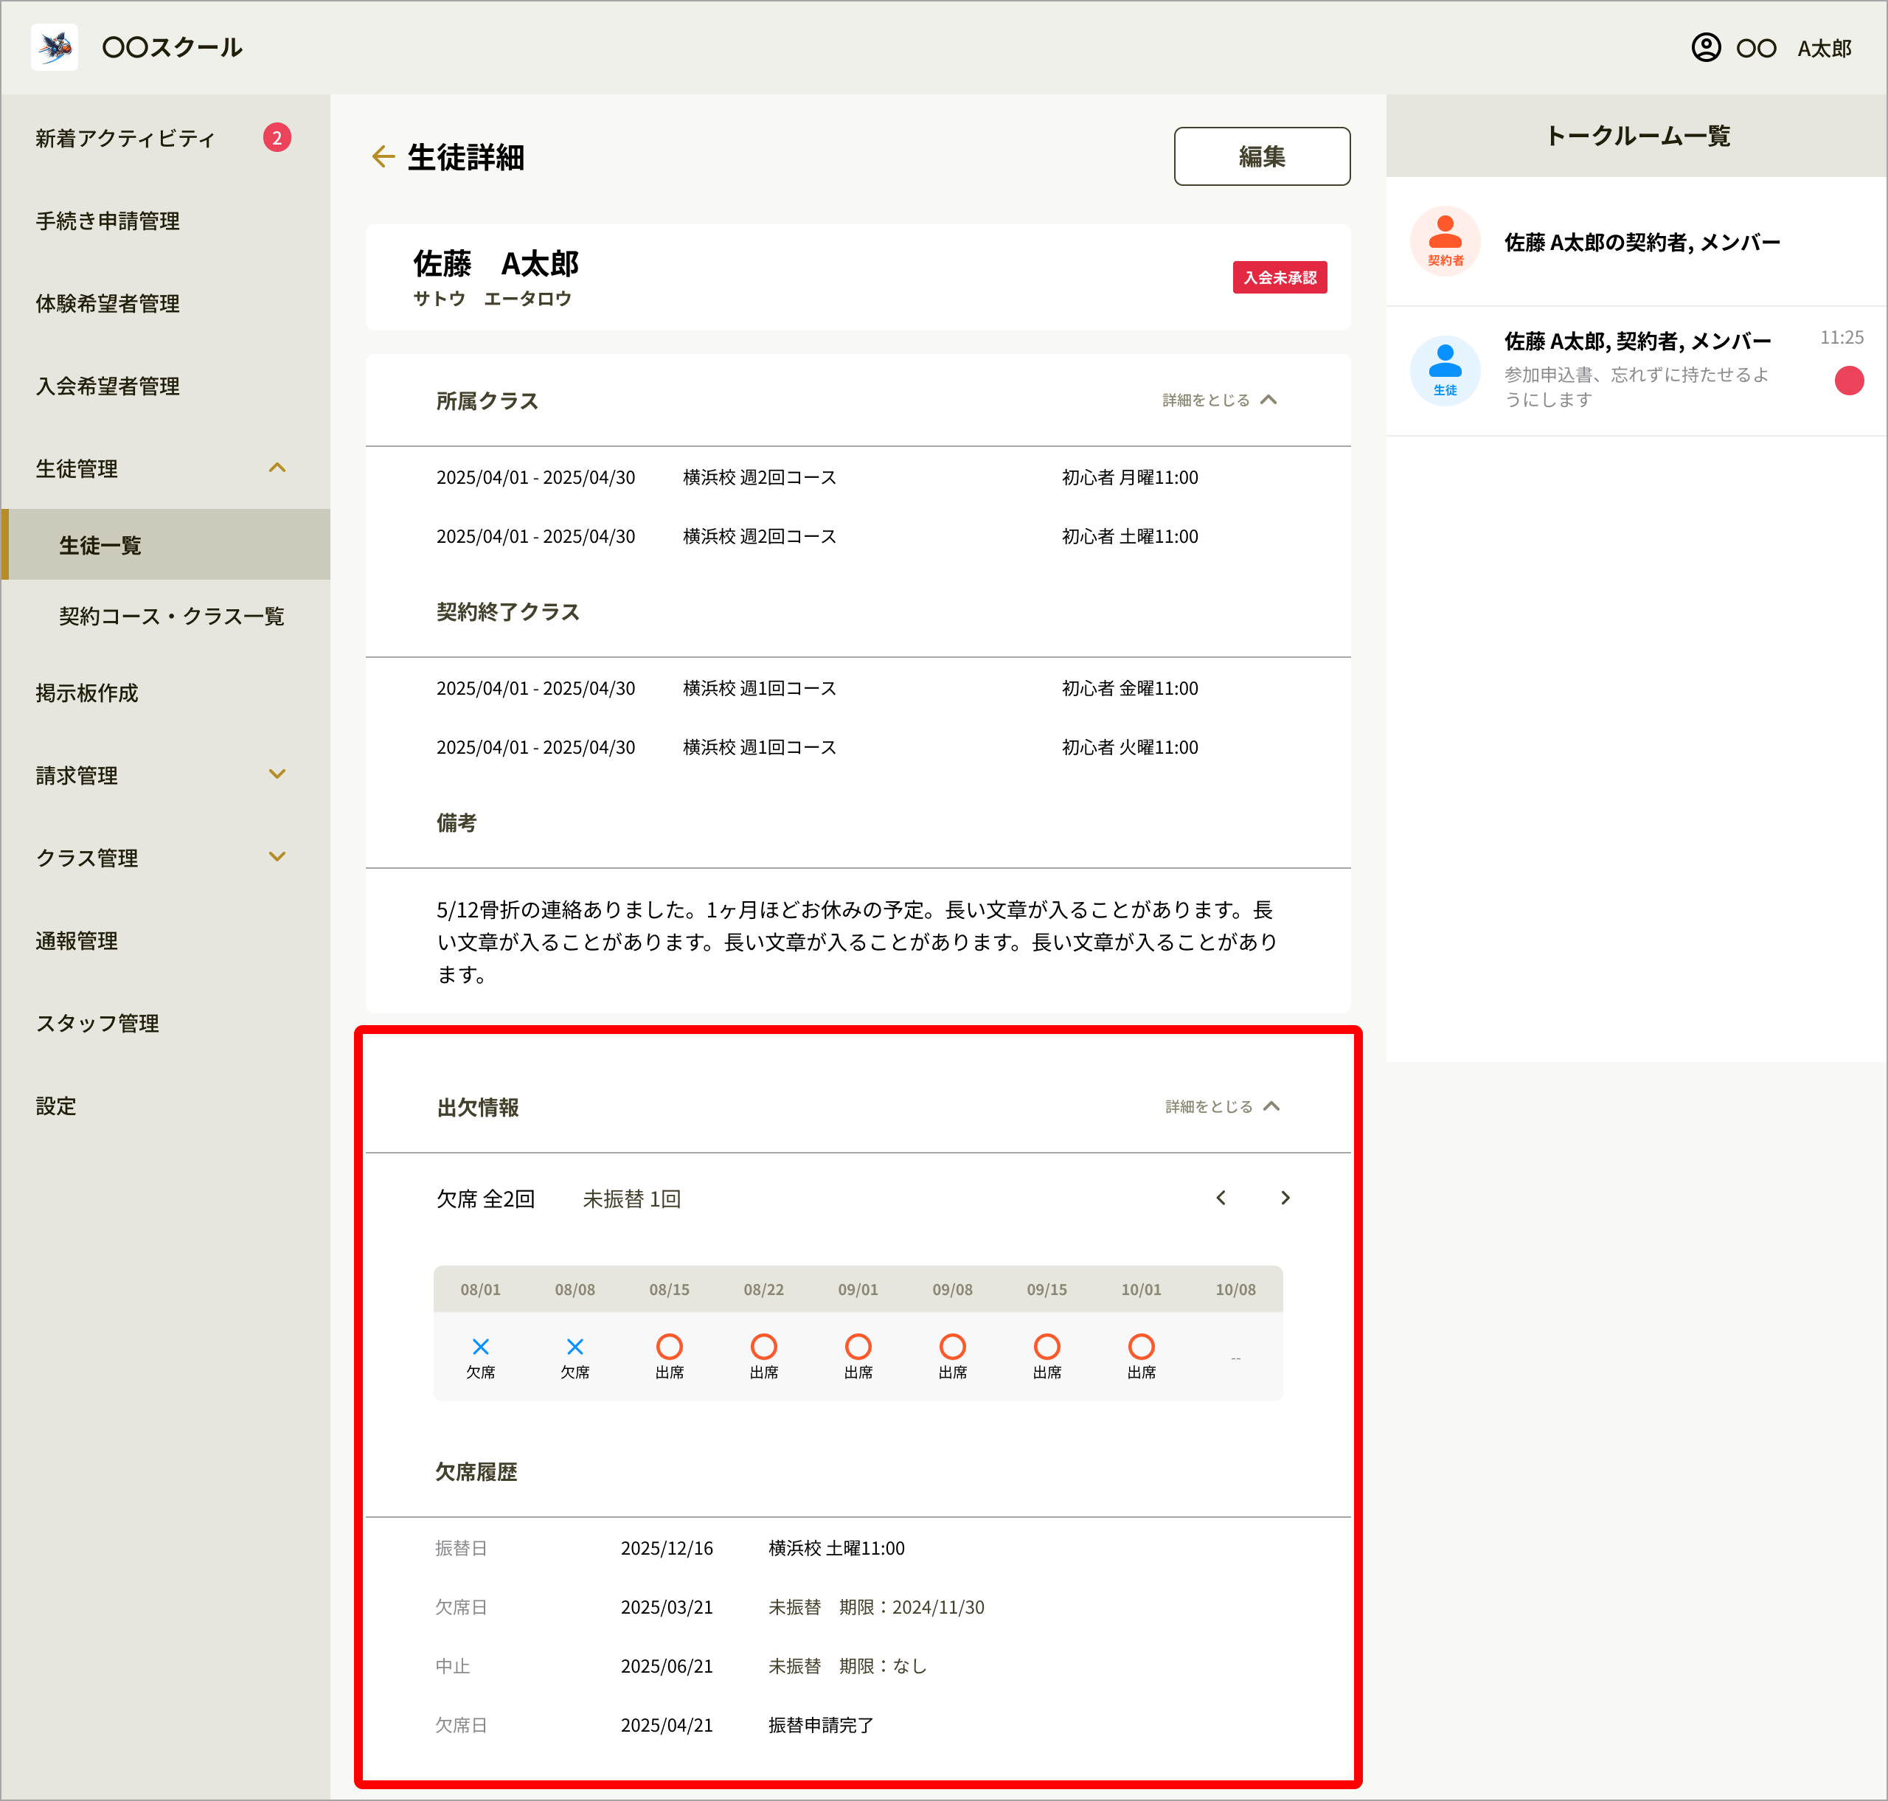Collapse the 生徒管理 sidebar menu
The height and width of the screenshot is (1801, 1888).
tap(277, 468)
